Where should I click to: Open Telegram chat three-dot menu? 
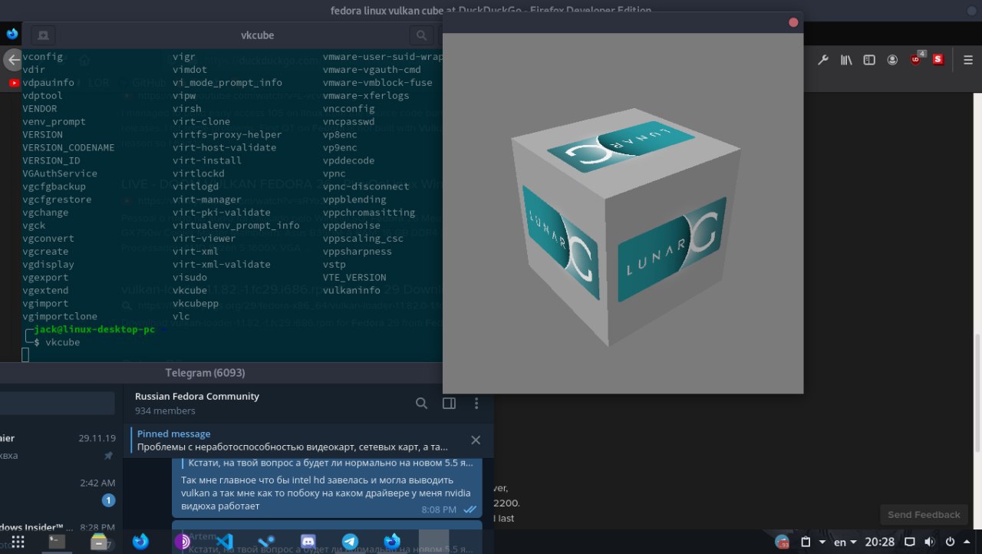476,404
